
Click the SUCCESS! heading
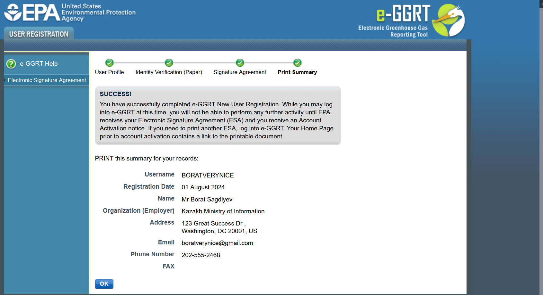point(116,94)
